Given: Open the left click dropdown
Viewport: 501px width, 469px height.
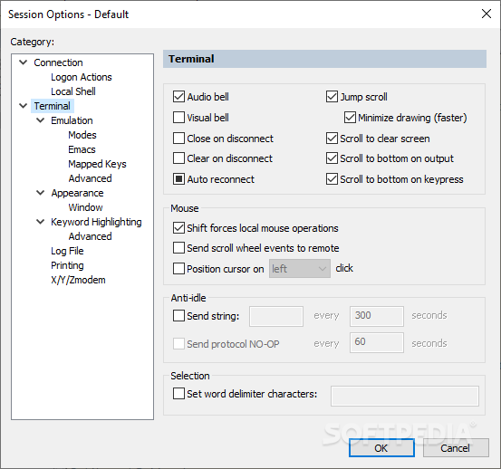Looking at the screenshot, I should 300,269.
